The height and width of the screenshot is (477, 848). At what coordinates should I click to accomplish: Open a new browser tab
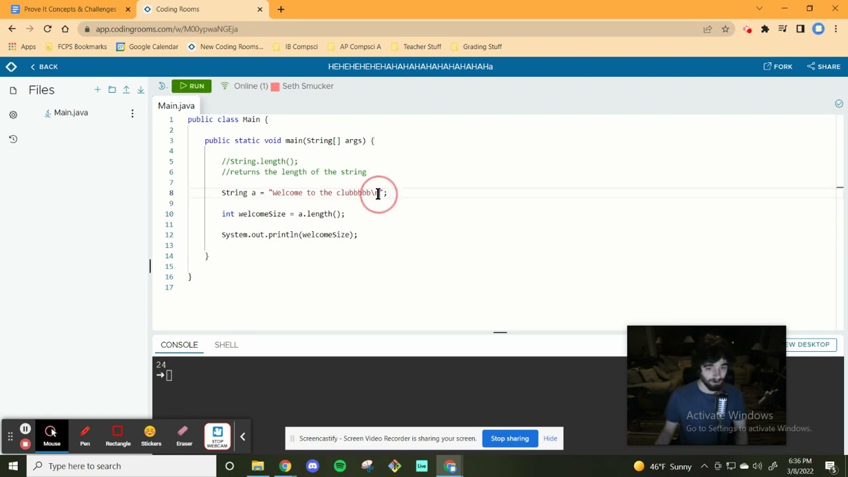point(281,9)
